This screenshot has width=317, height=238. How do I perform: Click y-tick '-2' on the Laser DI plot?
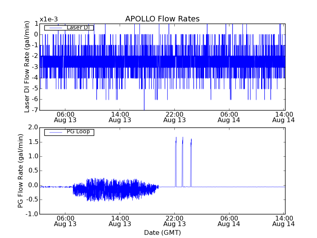click(35, 56)
